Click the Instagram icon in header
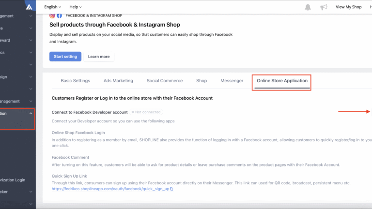 (52, 15)
